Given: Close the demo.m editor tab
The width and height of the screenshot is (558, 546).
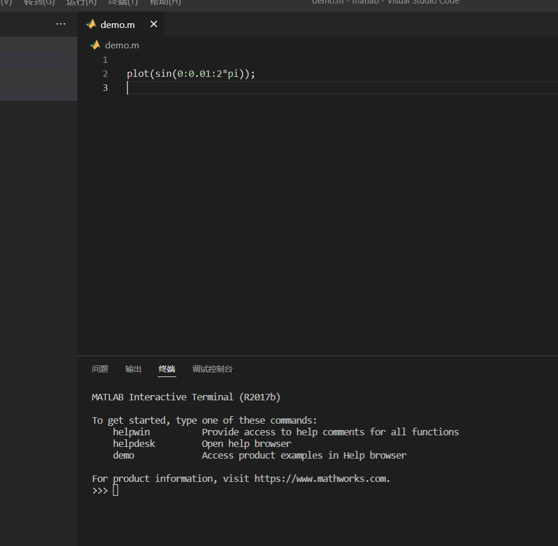Looking at the screenshot, I should coord(154,24).
